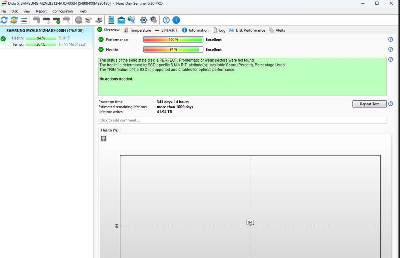Click 'Excellent' text beside Performance bar

click(x=214, y=40)
